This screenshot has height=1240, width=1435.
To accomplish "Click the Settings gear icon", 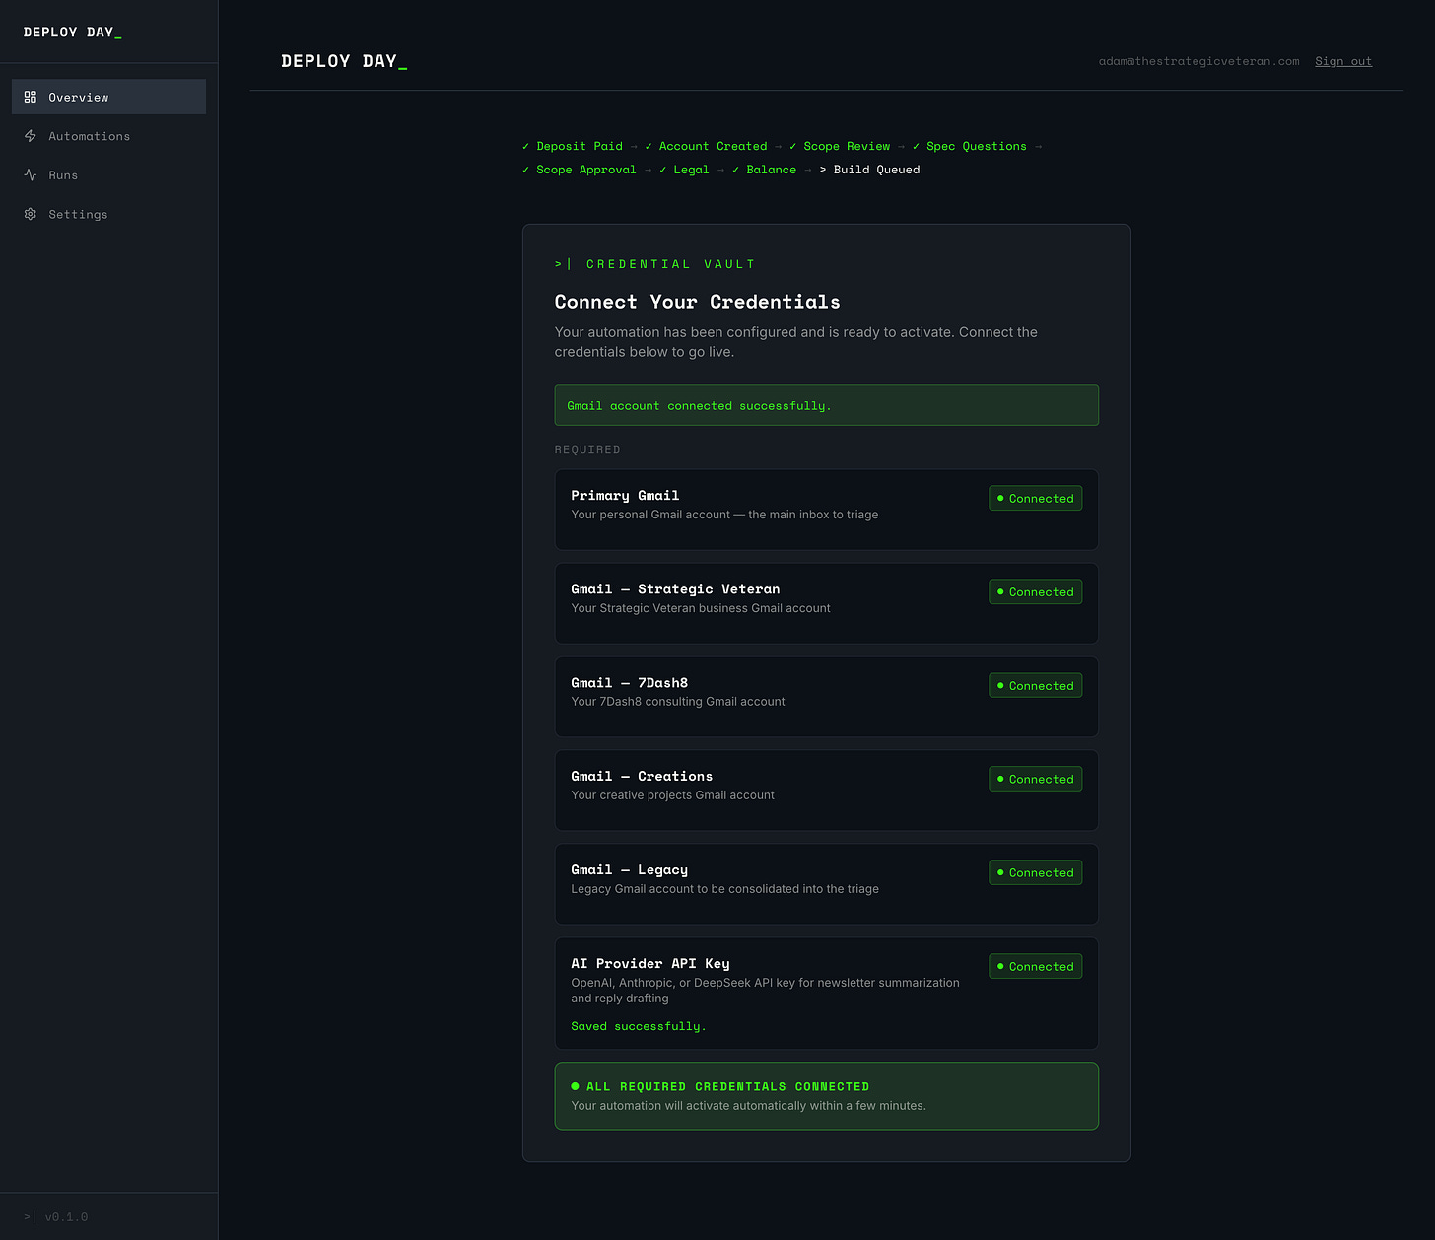I will 31,214.
